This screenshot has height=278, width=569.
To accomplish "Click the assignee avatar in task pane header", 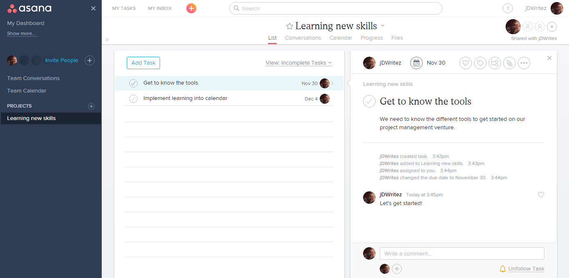I will pos(369,63).
